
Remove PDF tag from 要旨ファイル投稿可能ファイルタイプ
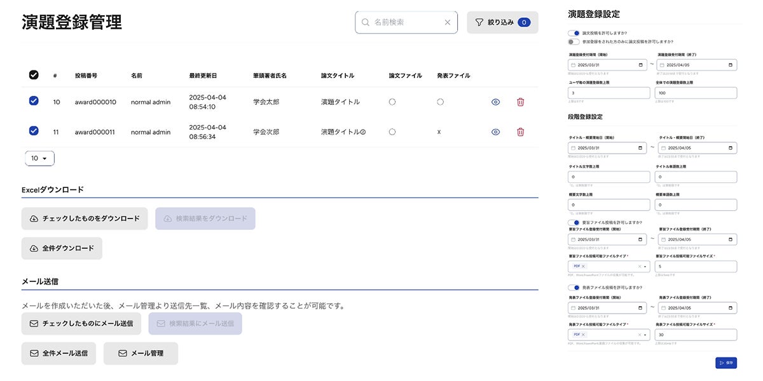coord(584,267)
